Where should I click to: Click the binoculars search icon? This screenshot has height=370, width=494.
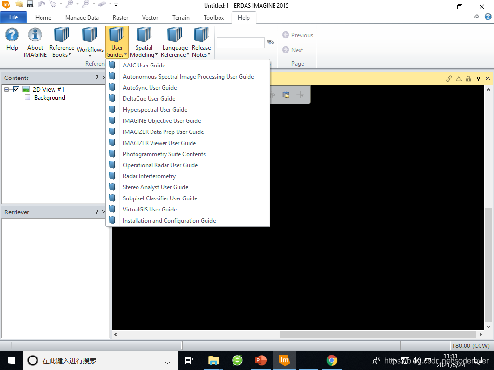click(x=270, y=42)
